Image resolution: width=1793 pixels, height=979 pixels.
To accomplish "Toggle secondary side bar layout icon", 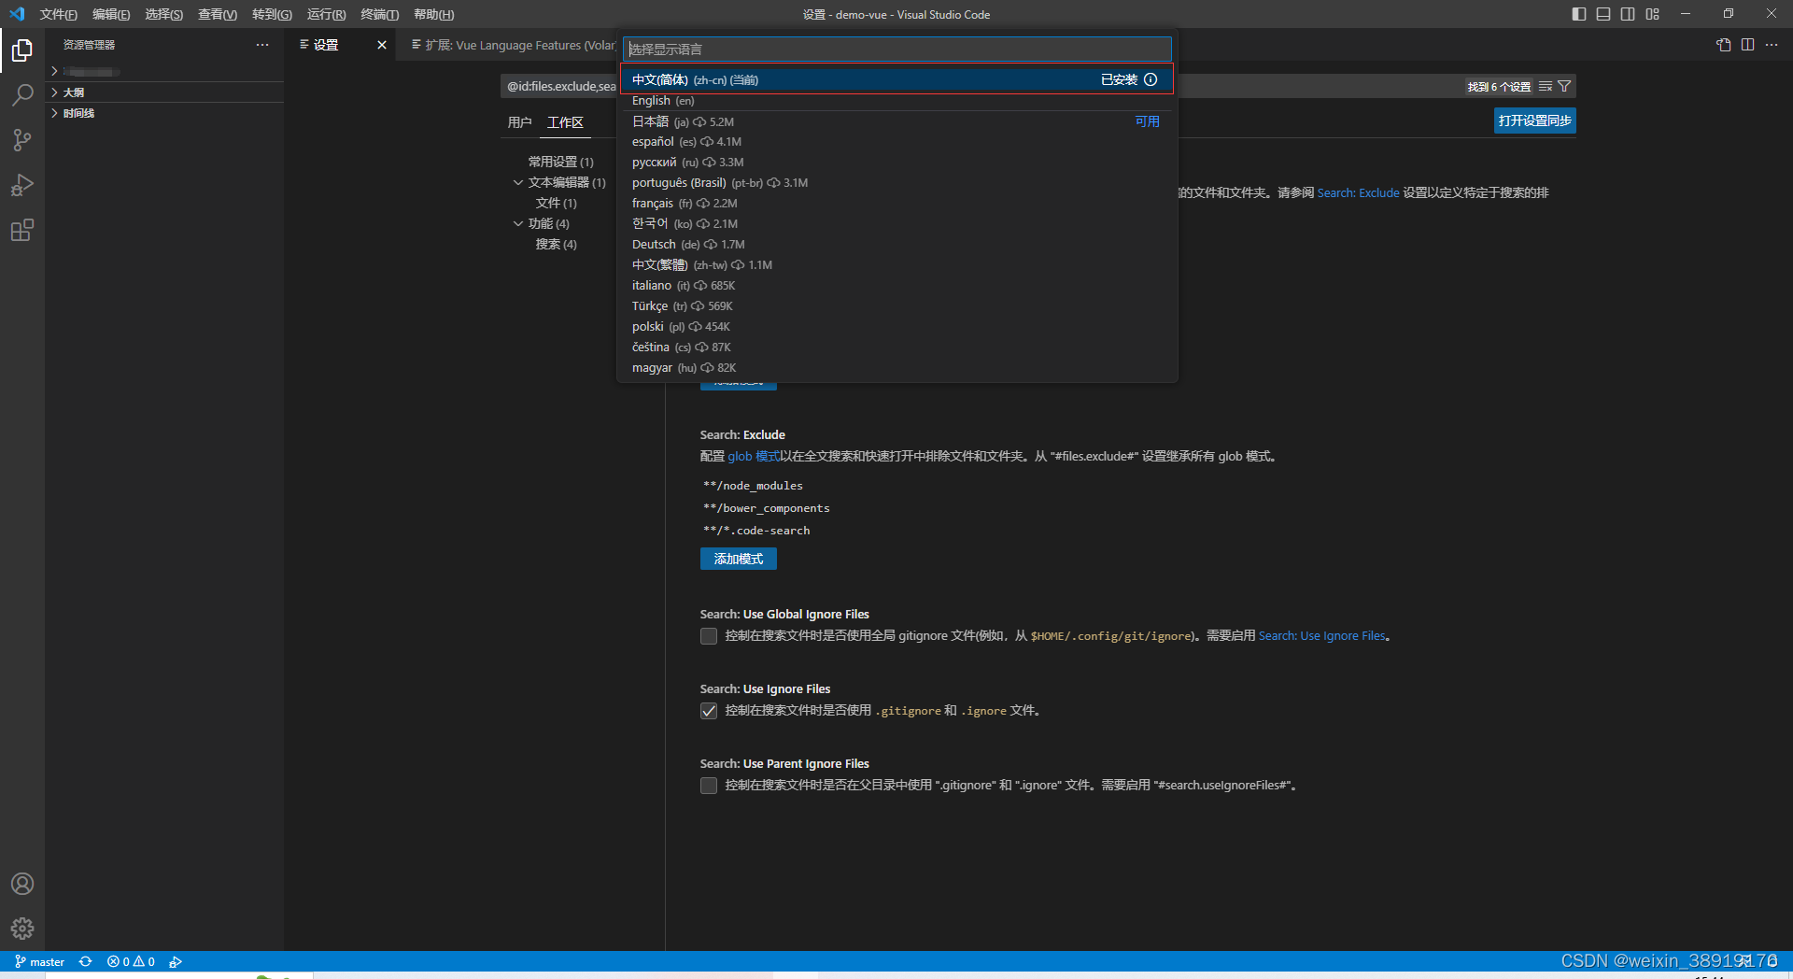I will tap(1628, 14).
